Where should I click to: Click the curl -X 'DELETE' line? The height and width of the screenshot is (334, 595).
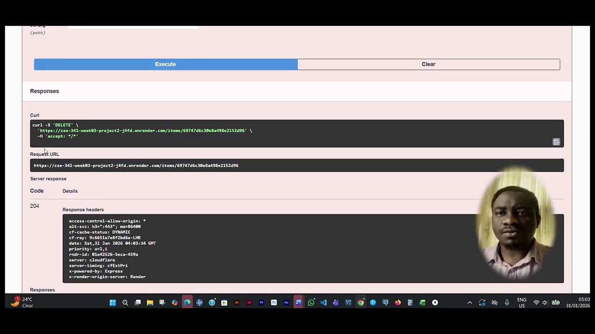point(55,125)
